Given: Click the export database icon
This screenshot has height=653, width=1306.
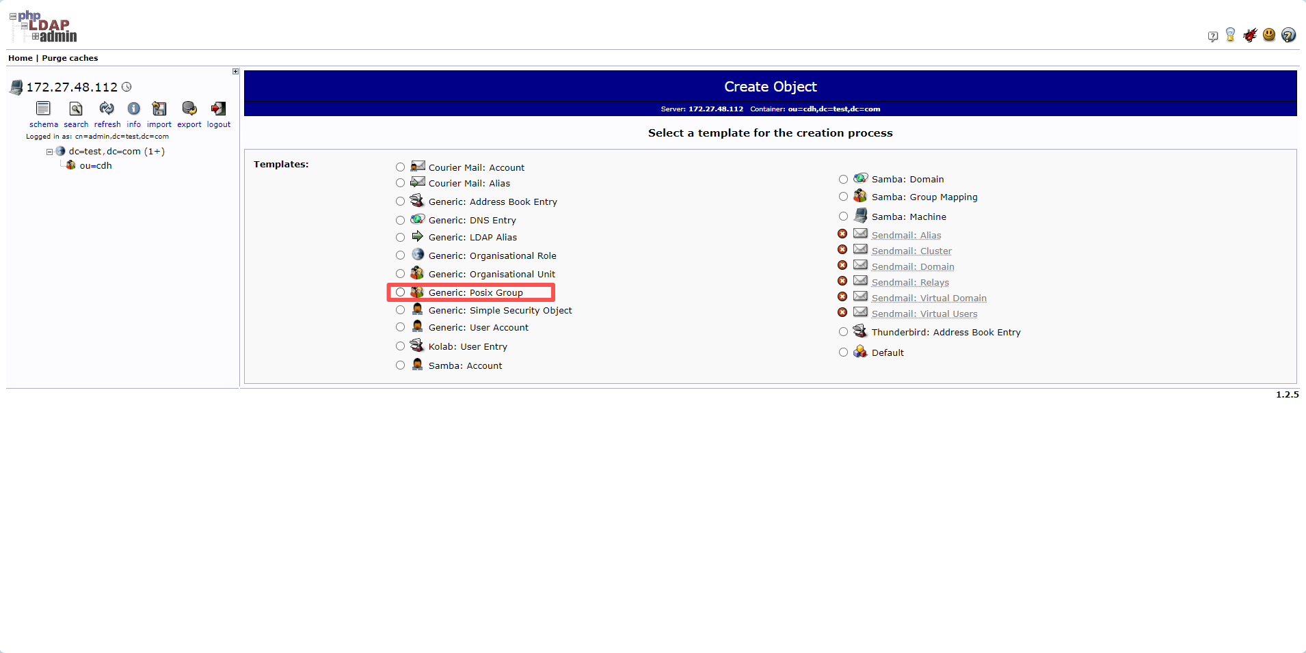Looking at the screenshot, I should (x=189, y=109).
